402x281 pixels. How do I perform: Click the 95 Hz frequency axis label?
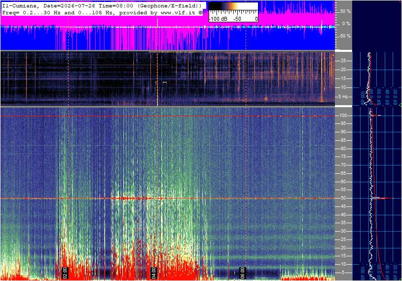coord(343,123)
